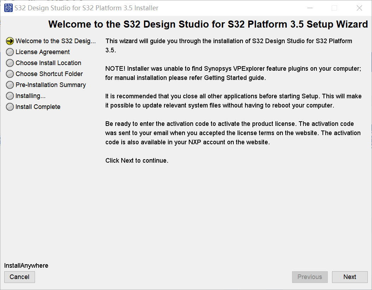Screen dimensions: 372x290
Task: Click the circle icon next to Installing...
Action: (x=10, y=96)
